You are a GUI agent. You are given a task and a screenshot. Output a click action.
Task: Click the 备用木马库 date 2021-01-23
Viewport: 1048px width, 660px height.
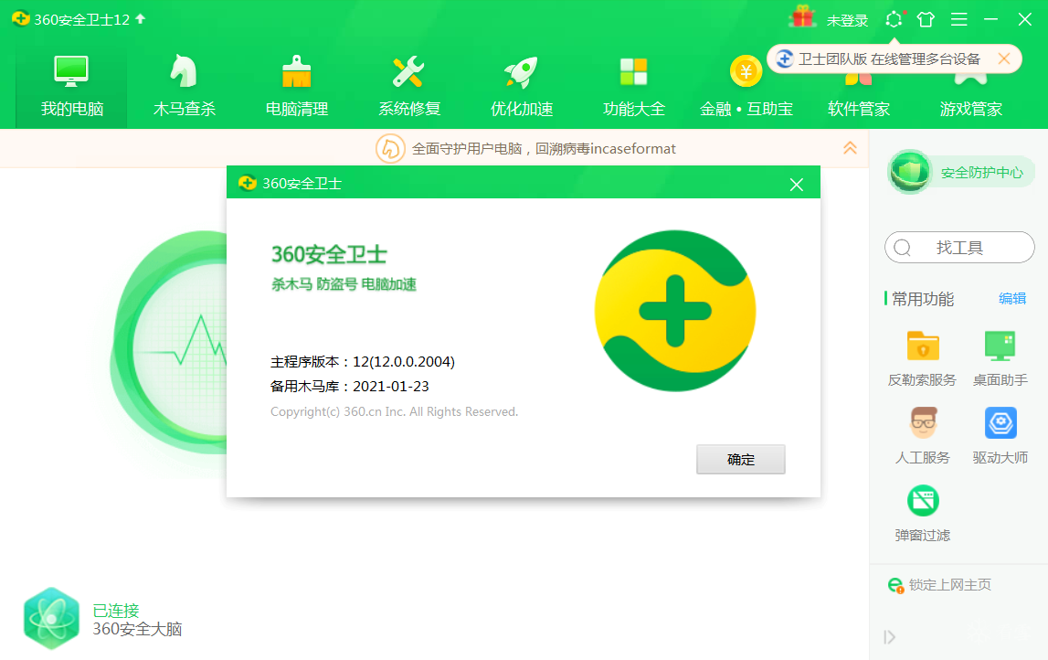coord(391,387)
